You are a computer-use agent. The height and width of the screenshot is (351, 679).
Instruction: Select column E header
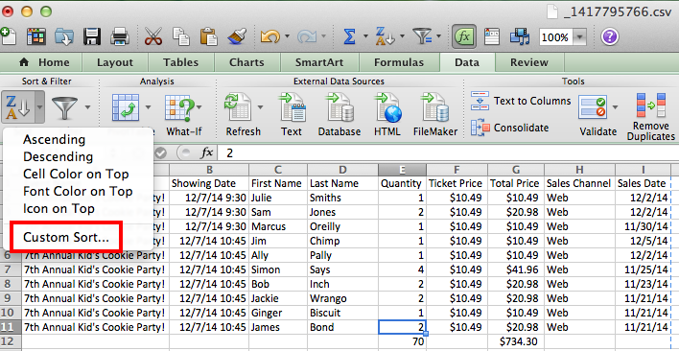tap(402, 170)
